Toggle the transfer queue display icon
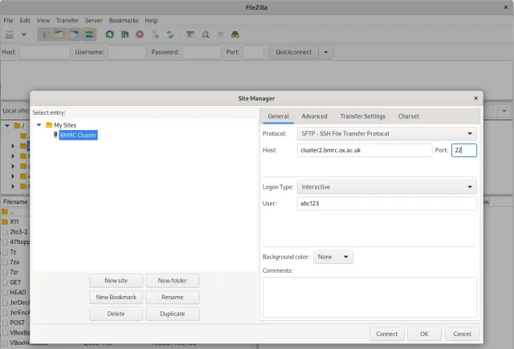 (x=89, y=34)
